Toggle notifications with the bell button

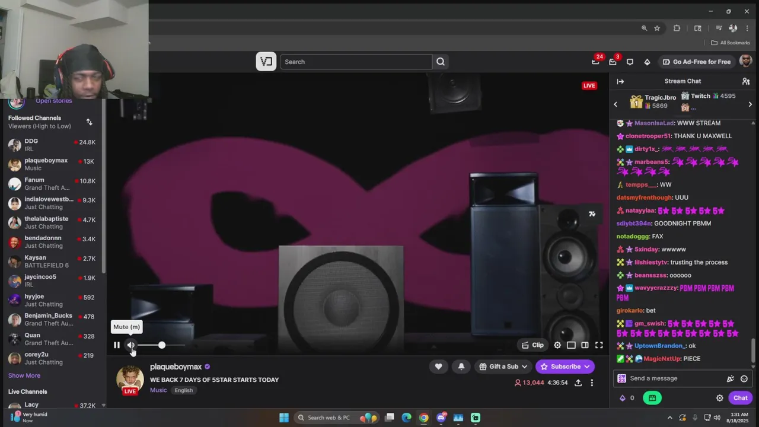point(461,367)
